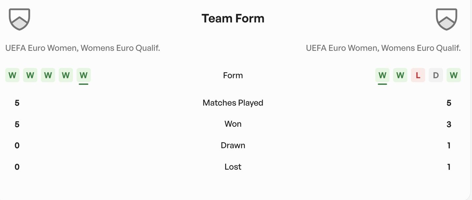Click the Lost row label

click(233, 167)
